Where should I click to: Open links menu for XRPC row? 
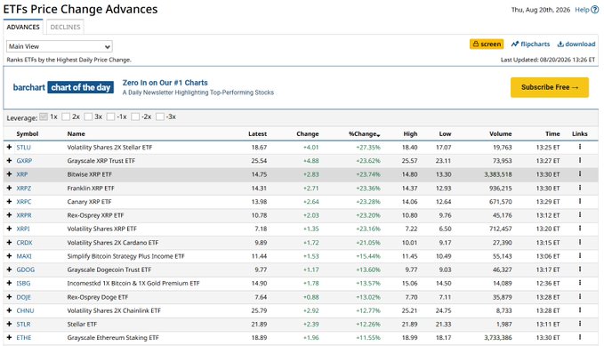tap(580, 201)
